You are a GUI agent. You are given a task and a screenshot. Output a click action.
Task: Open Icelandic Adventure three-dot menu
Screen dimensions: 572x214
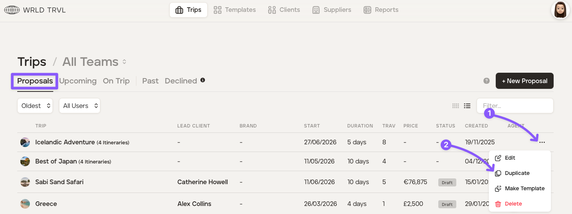tap(542, 142)
